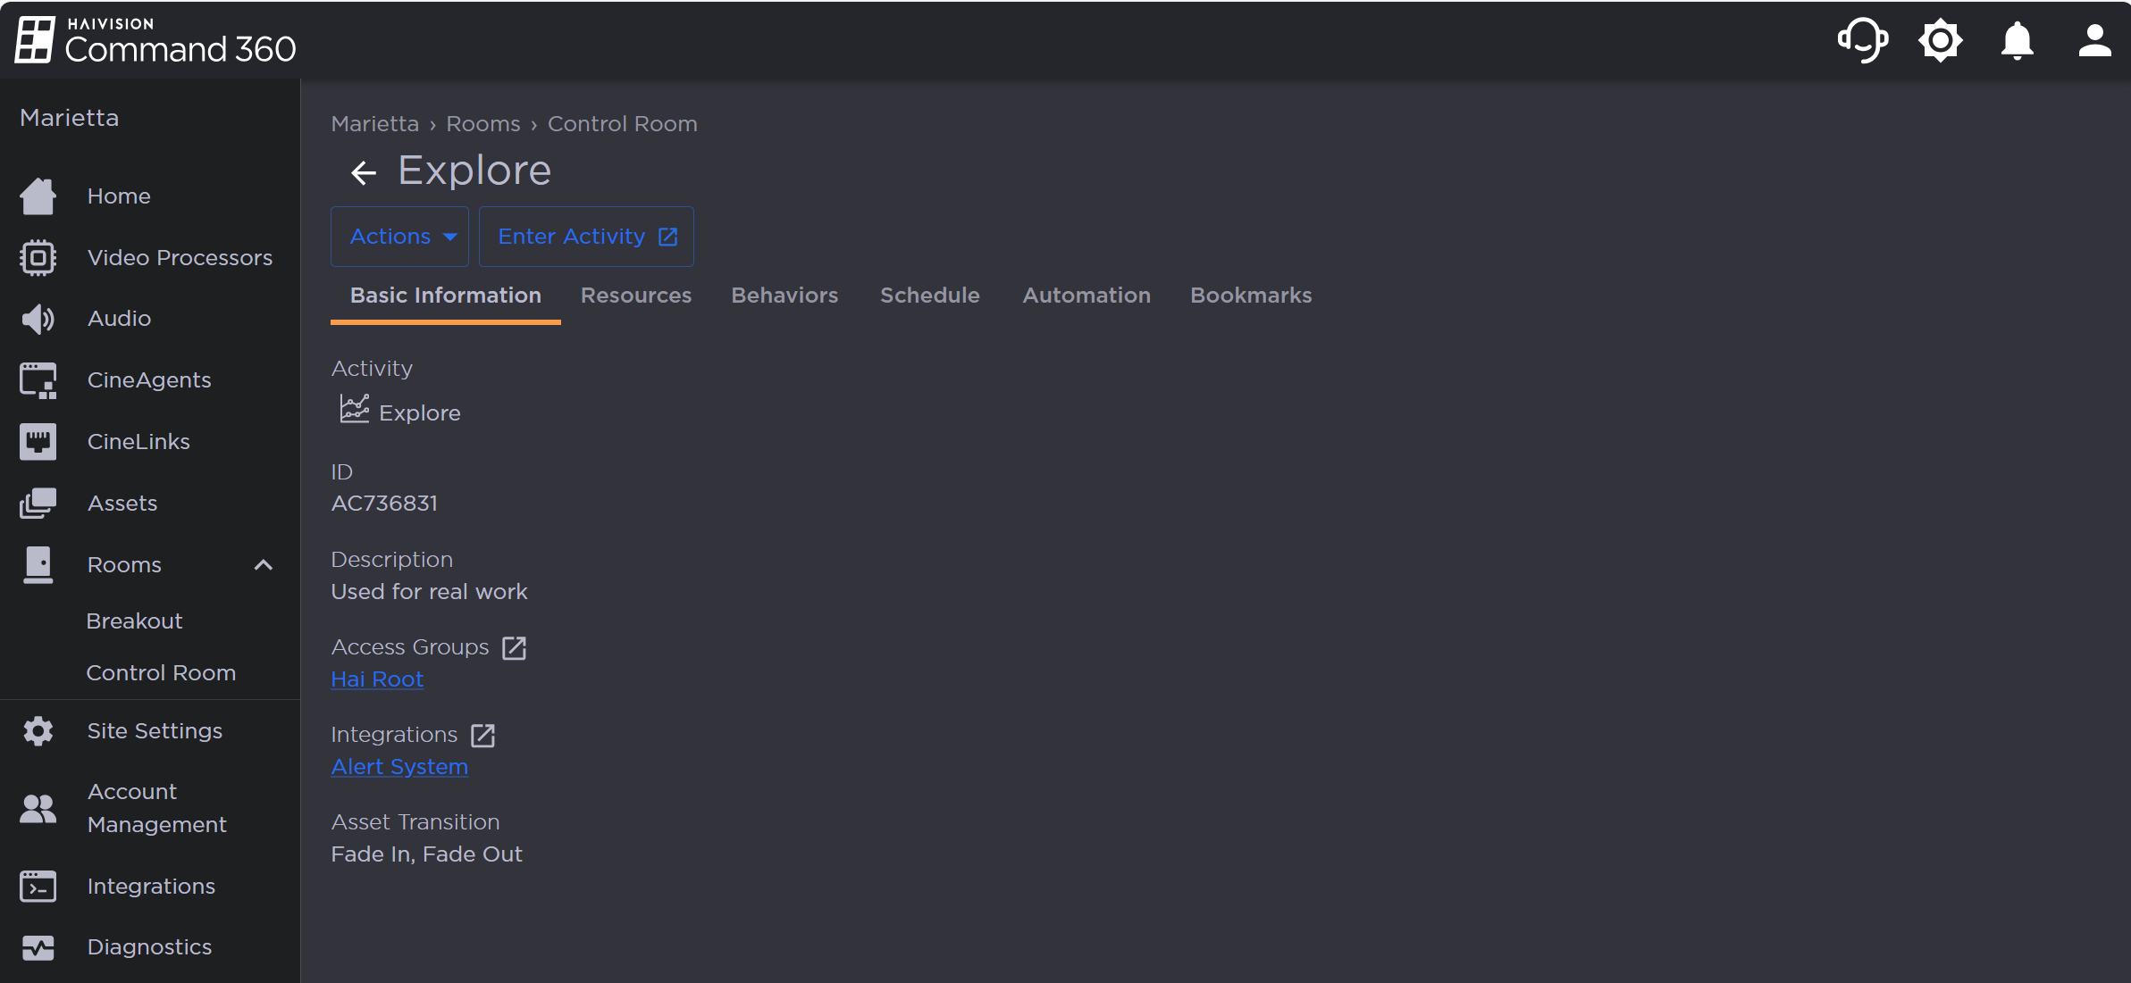Open the support headset icon
The image size is (2131, 983).
[1862, 40]
